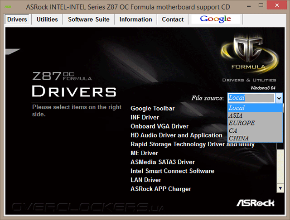Click the Google logo tab
290x220 pixels.
[x=216, y=19]
